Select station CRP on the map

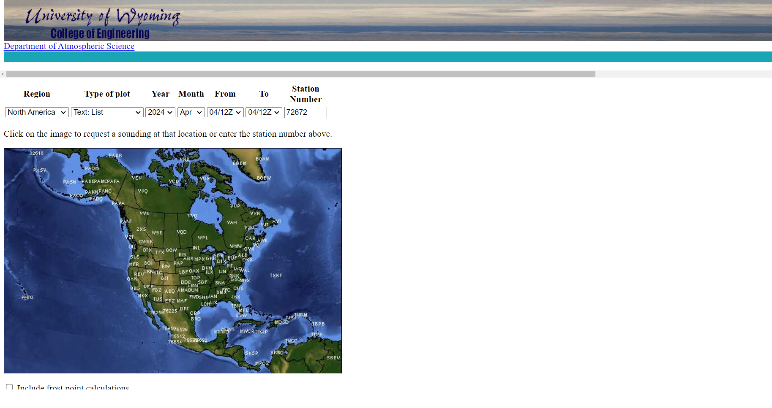pos(195,313)
